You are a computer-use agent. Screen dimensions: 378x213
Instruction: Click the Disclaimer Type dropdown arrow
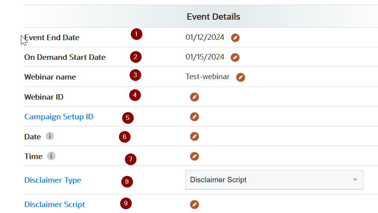point(355,180)
